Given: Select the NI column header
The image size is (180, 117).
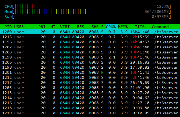Looking at the screenshot, I should click(x=53, y=27).
